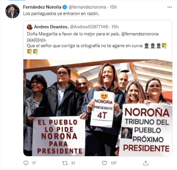Click the Fernández Noroña display name
This screenshot has width=177, height=170.
(42, 7)
